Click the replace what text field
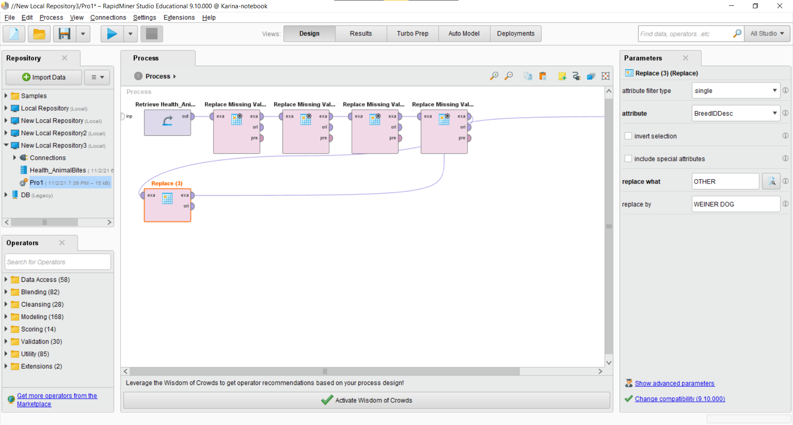The width and height of the screenshot is (793, 425). point(725,182)
